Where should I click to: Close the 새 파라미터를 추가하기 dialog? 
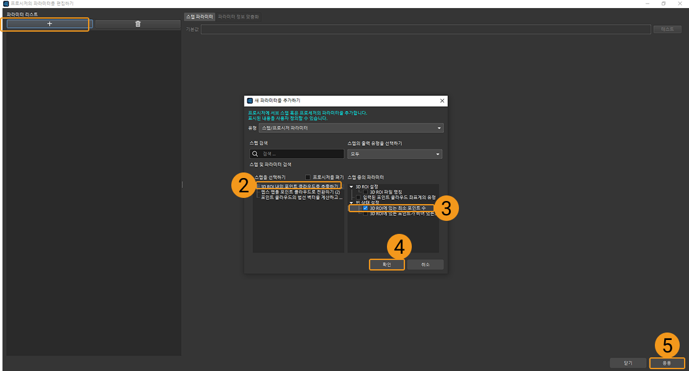point(442,101)
